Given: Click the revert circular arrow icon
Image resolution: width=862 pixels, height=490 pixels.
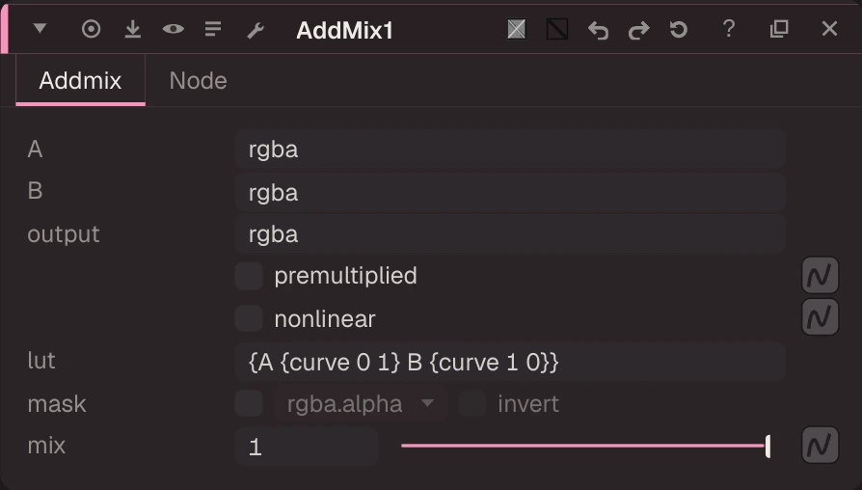Looking at the screenshot, I should [x=679, y=29].
